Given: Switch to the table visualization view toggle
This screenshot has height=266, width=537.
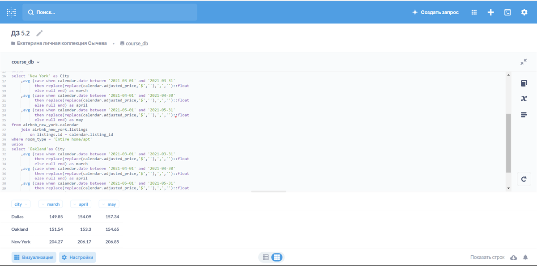Looking at the screenshot, I should tap(277, 257).
